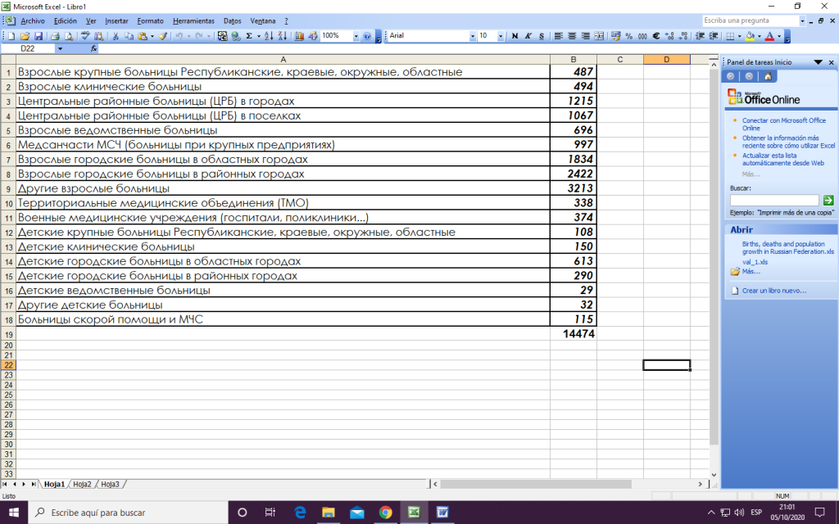This screenshot has width=839, height=524.
Task: Click the Save icon in the toolbar
Action: pyautogui.click(x=38, y=36)
